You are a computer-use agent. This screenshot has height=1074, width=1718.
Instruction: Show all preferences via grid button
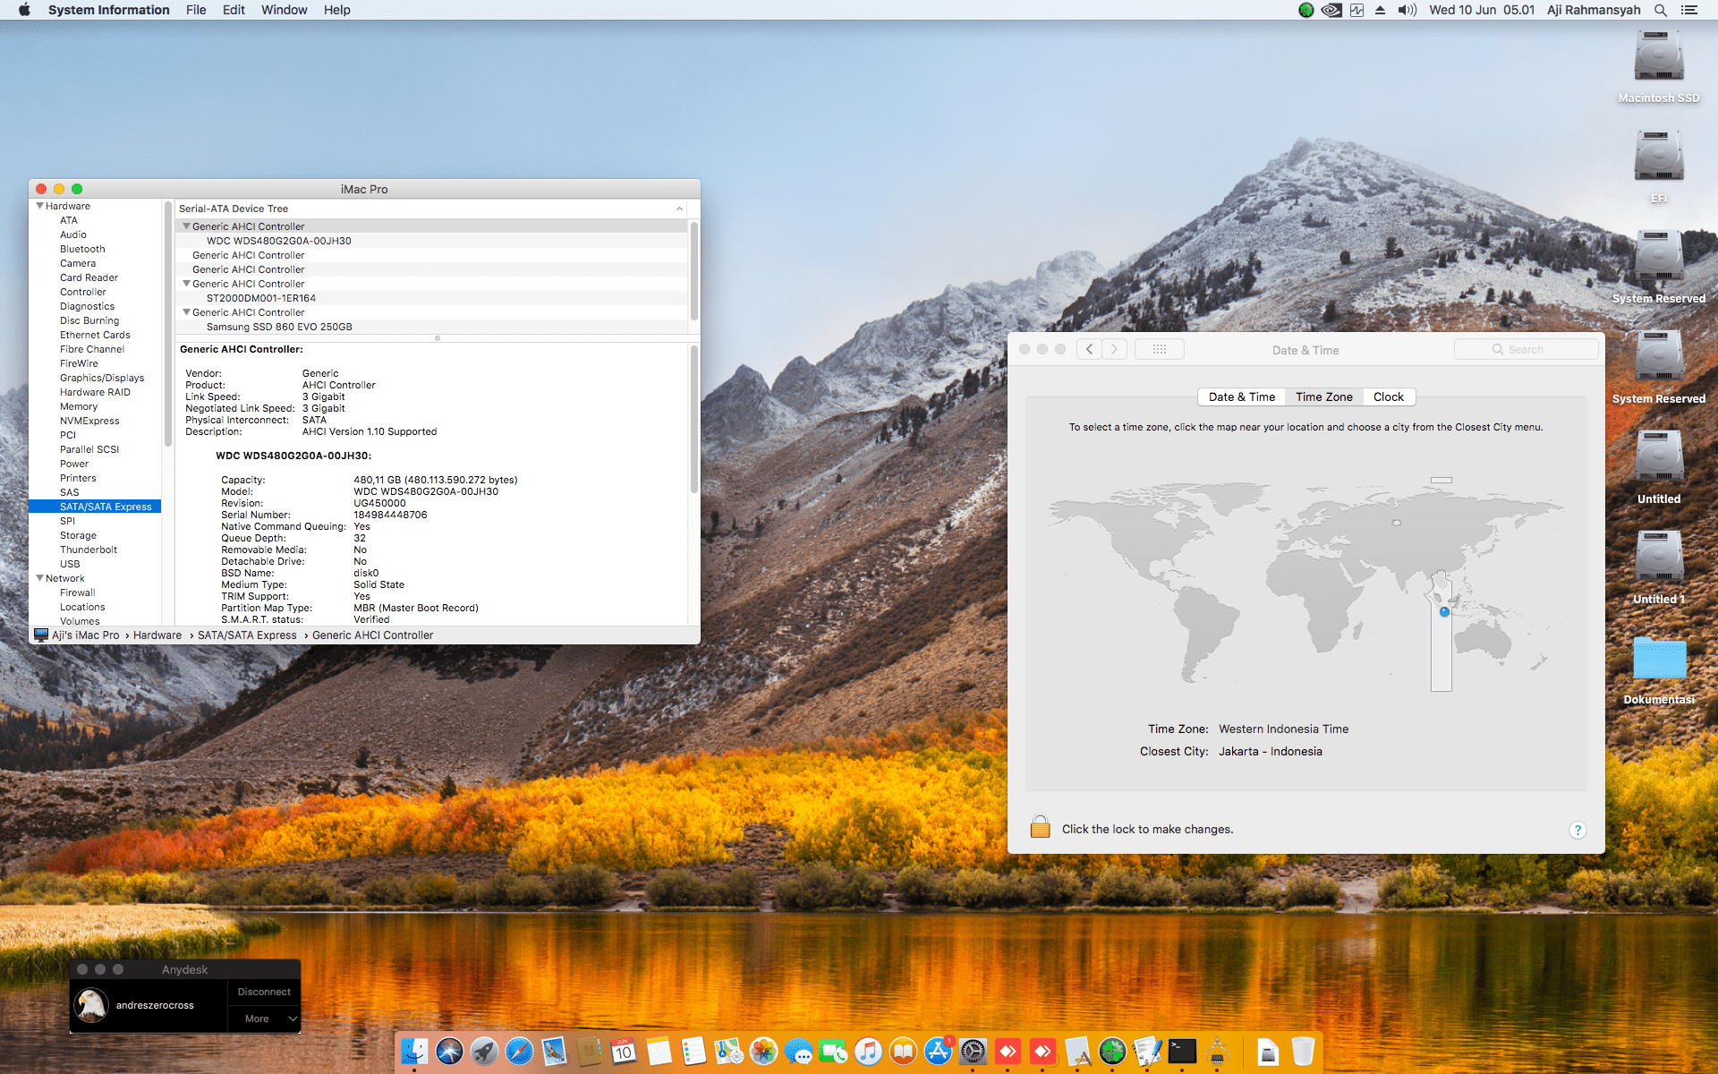tap(1160, 349)
